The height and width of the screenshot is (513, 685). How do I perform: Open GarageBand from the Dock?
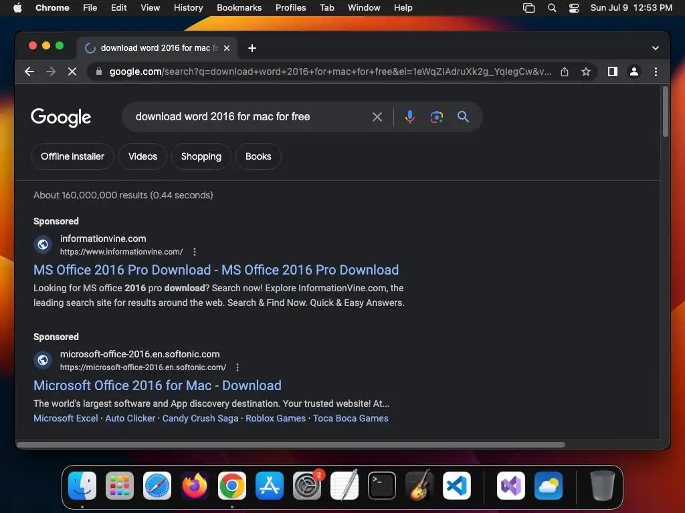pos(419,485)
